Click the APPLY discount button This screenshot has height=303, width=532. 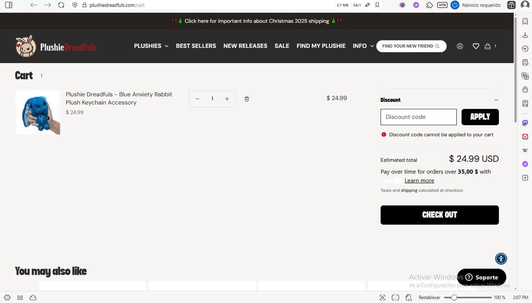click(x=480, y=117)
